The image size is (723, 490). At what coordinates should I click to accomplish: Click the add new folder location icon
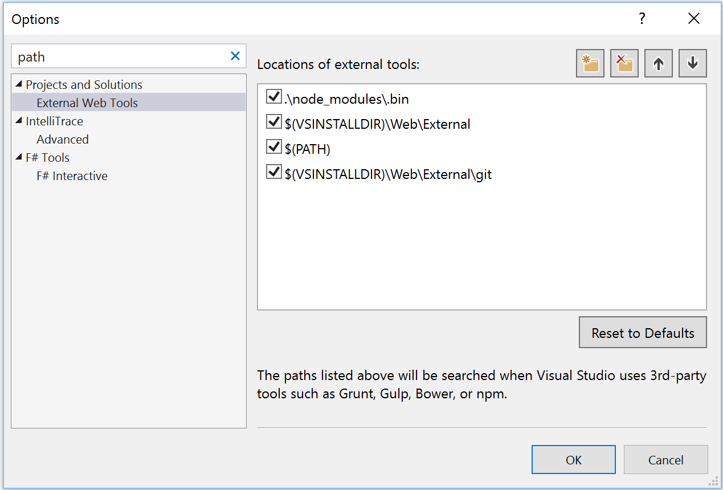(x=590, y=63)
